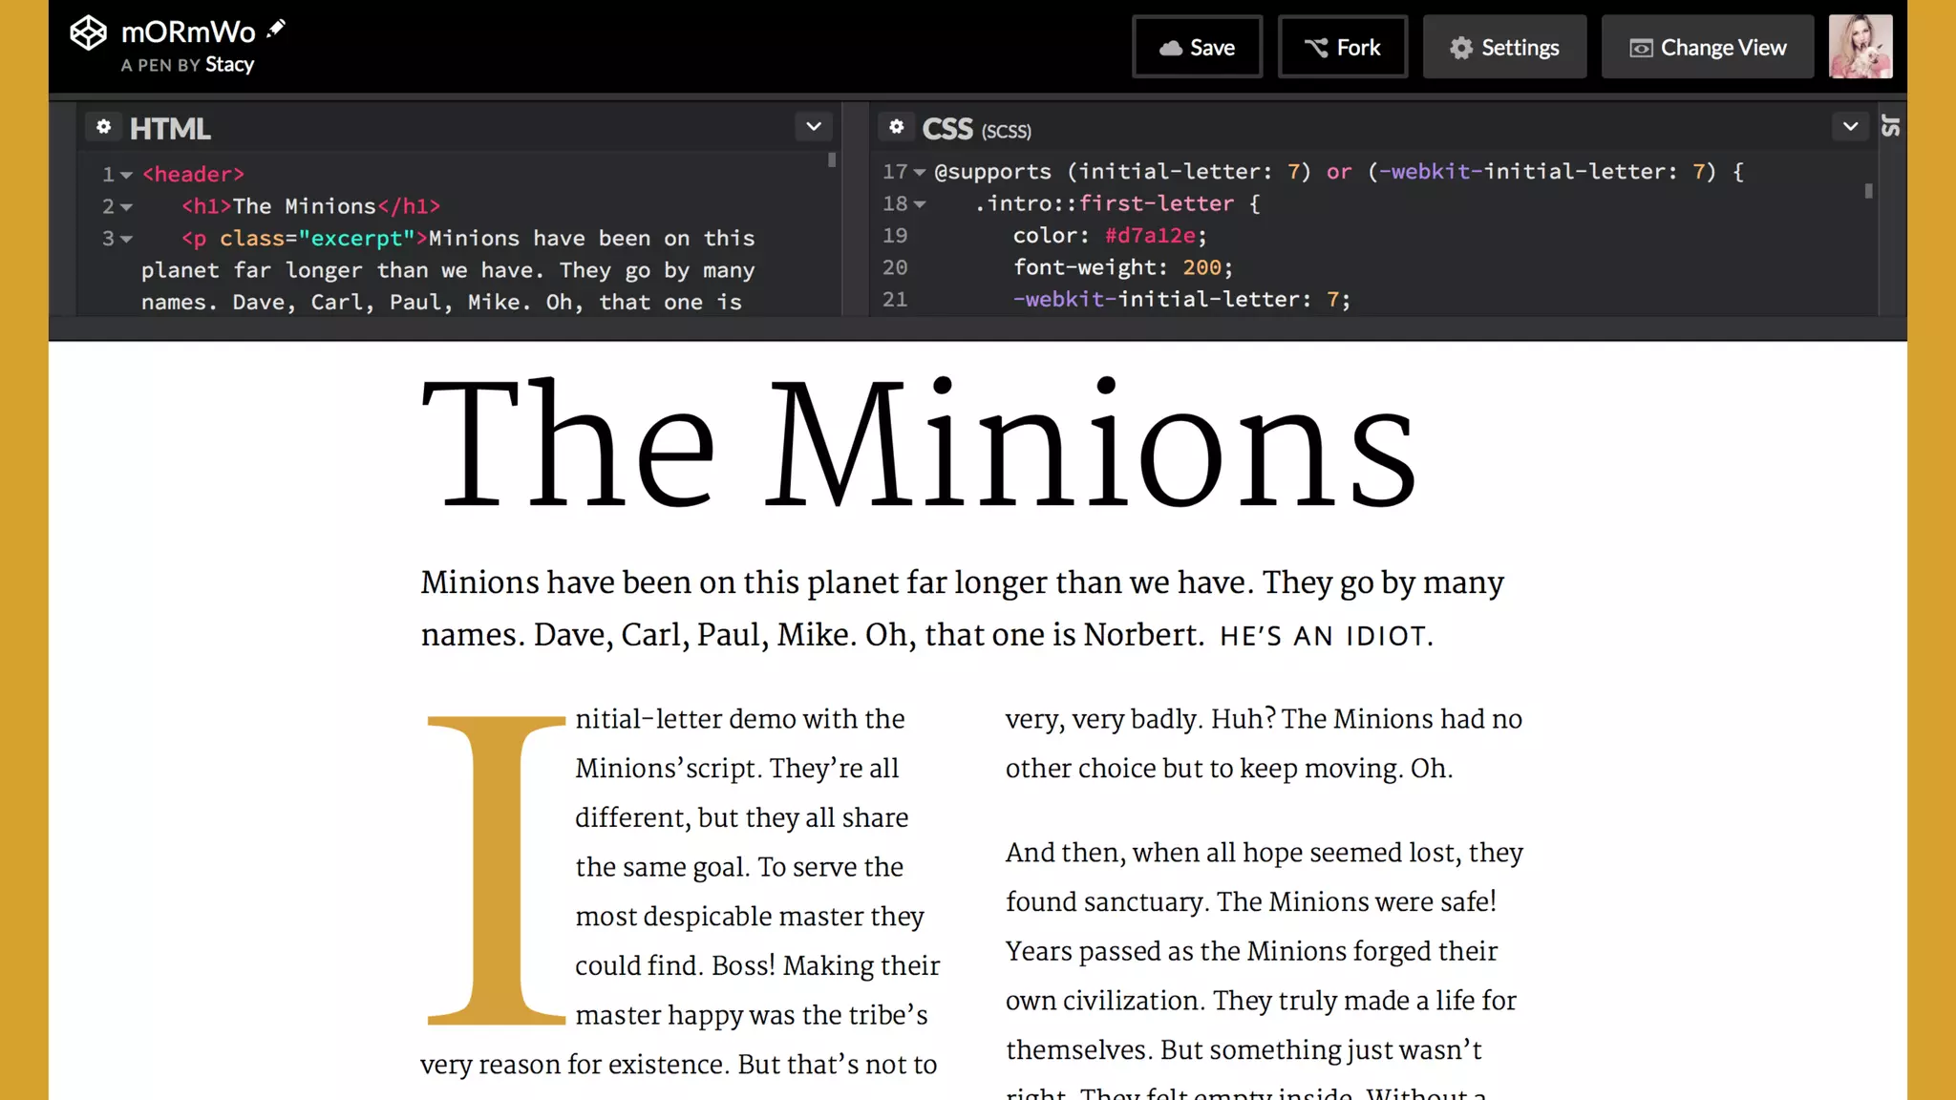Collapse the header tag fold arrow
Screen dimensions: 1956x1100
[x=126, y=175]
